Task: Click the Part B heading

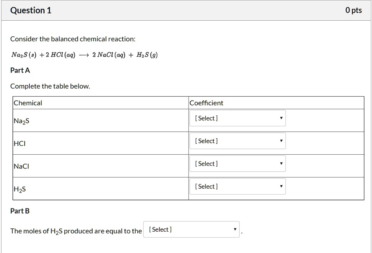Action: pos(20,211)
